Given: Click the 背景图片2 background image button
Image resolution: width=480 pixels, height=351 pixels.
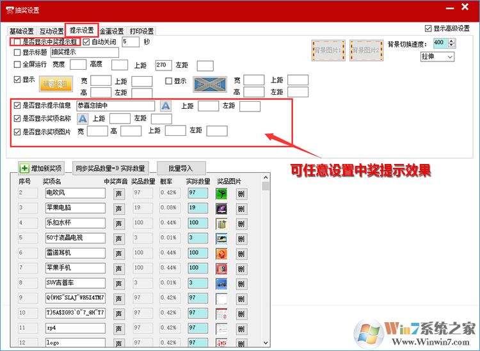Looking at the screenshot, I should (366, 50).
